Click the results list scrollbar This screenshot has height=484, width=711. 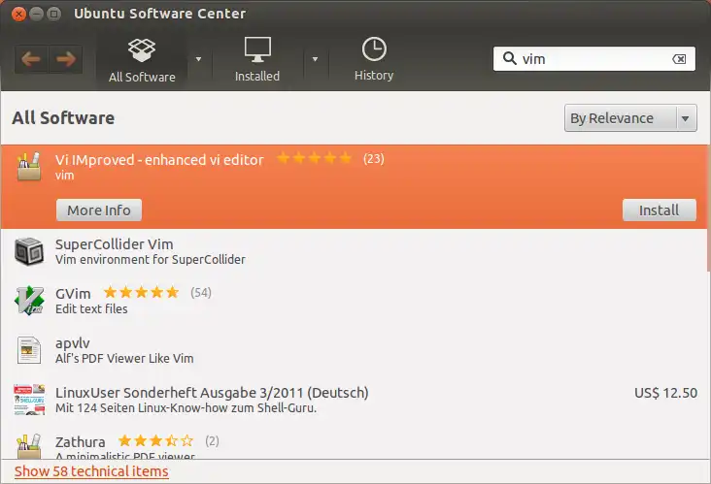pos(708,209)
